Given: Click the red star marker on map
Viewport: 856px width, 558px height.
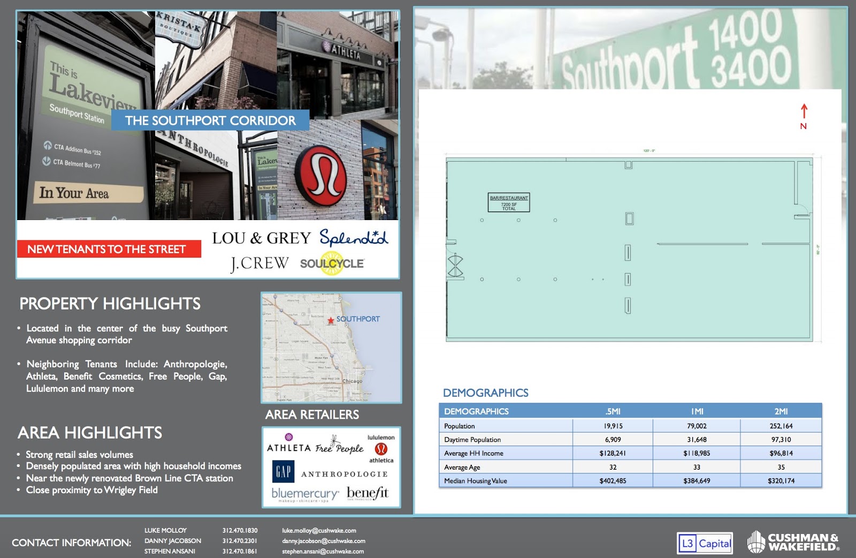Looking at the screenshot, I should coord(331,320).
